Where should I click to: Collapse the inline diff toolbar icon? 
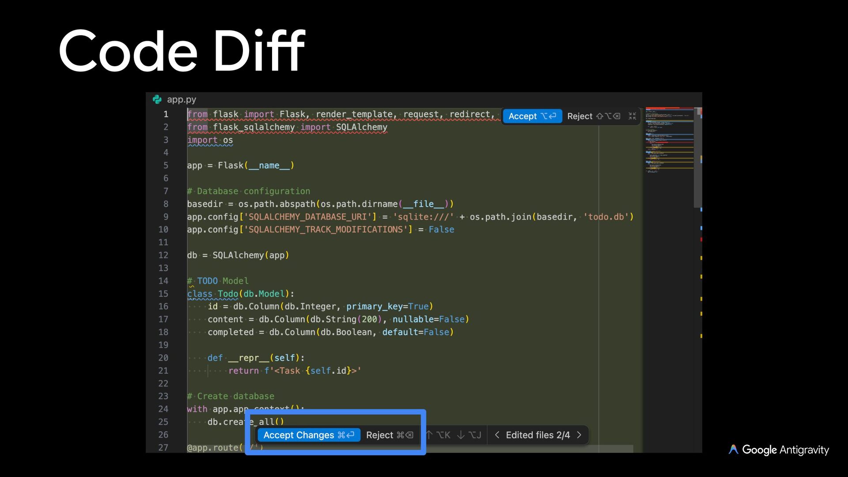[x=632, y=116]
